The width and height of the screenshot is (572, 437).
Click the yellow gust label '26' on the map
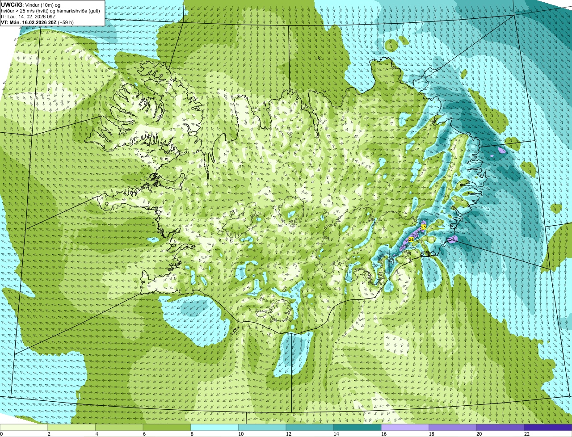click(x=411, y=240)
